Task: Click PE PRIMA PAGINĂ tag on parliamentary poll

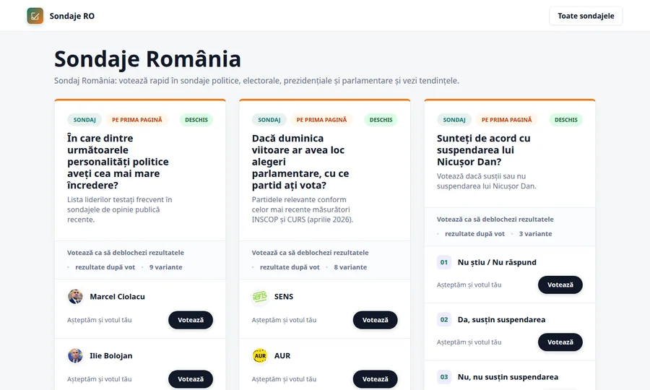Action: [321, 120]
